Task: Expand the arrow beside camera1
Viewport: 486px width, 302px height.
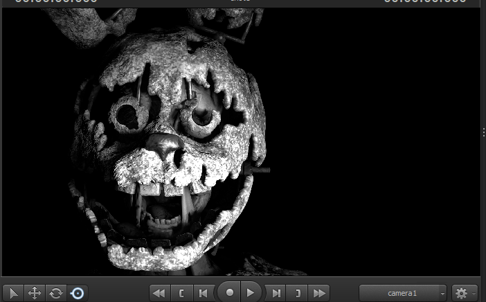Action: tap(442, 293)
